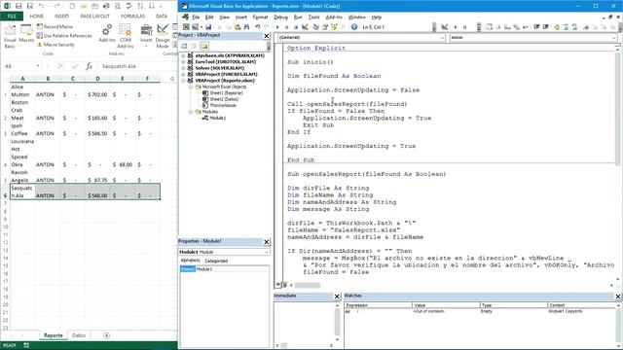Open the Run menu in VBA editor
Screen dimensions: 623x350
tap(298, 17)
